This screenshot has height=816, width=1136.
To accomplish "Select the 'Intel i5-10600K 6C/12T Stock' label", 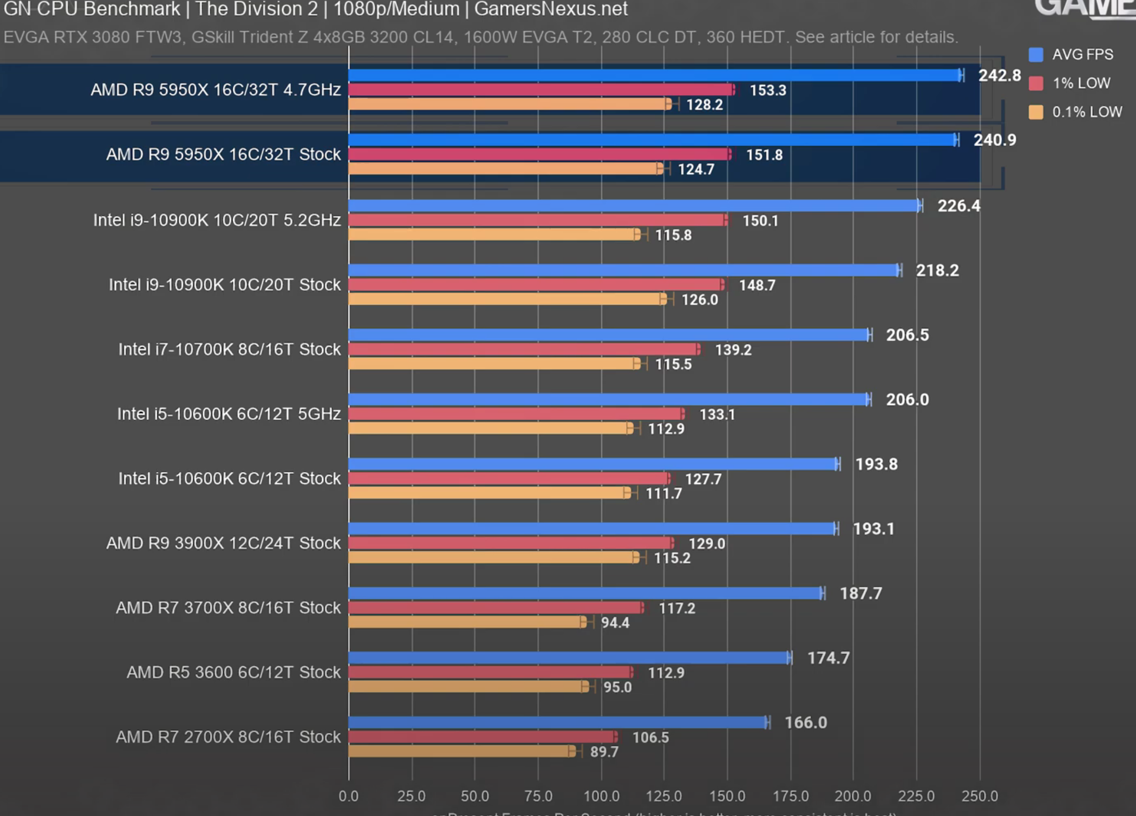I will pos(230,478).
